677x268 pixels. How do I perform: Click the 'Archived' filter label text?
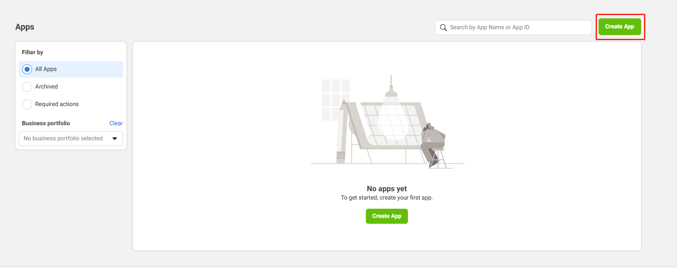(x=46, y=87)
